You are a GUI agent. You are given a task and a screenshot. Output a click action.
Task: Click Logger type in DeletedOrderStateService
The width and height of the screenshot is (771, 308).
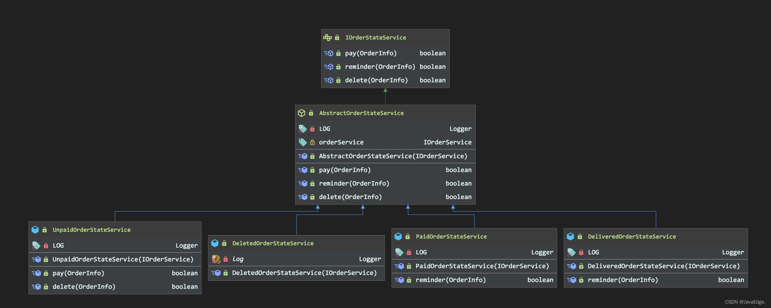[x=370, y=259]
